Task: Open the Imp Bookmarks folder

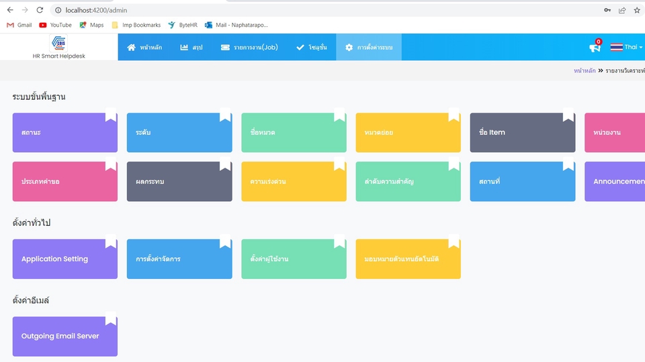Action: point(136,25)
